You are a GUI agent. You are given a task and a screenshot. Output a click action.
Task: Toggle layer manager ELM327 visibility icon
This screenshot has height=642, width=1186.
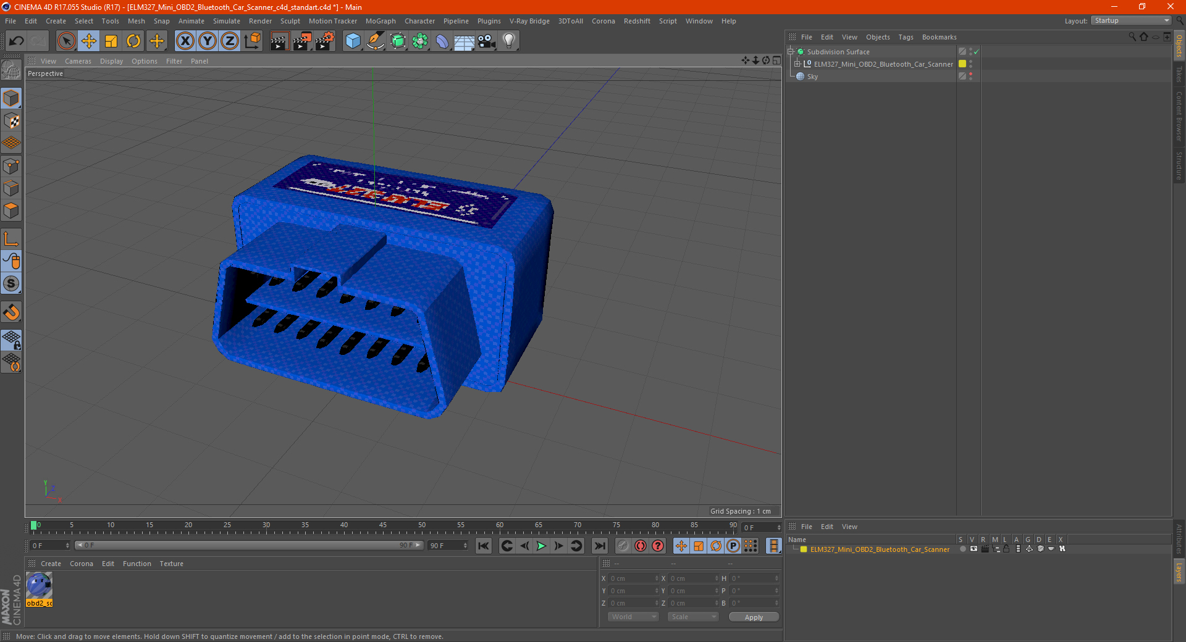point(974,549)
